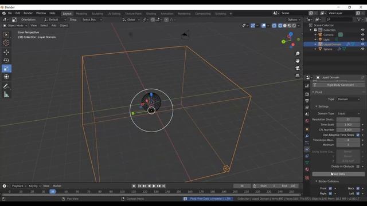This screenshot has height=206, width=367.
Task: Open the timeline Playback menu
Action: tap(19, 186)
